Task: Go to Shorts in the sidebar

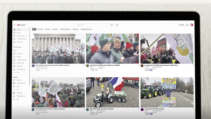Action: 19,33
